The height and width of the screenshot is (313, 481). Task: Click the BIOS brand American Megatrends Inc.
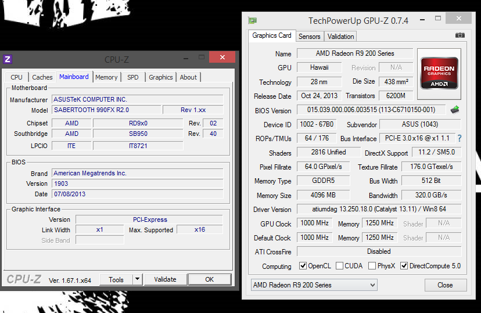click(x=138, y=173)
